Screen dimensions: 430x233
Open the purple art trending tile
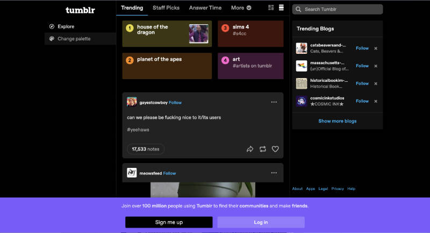point(250,66)
